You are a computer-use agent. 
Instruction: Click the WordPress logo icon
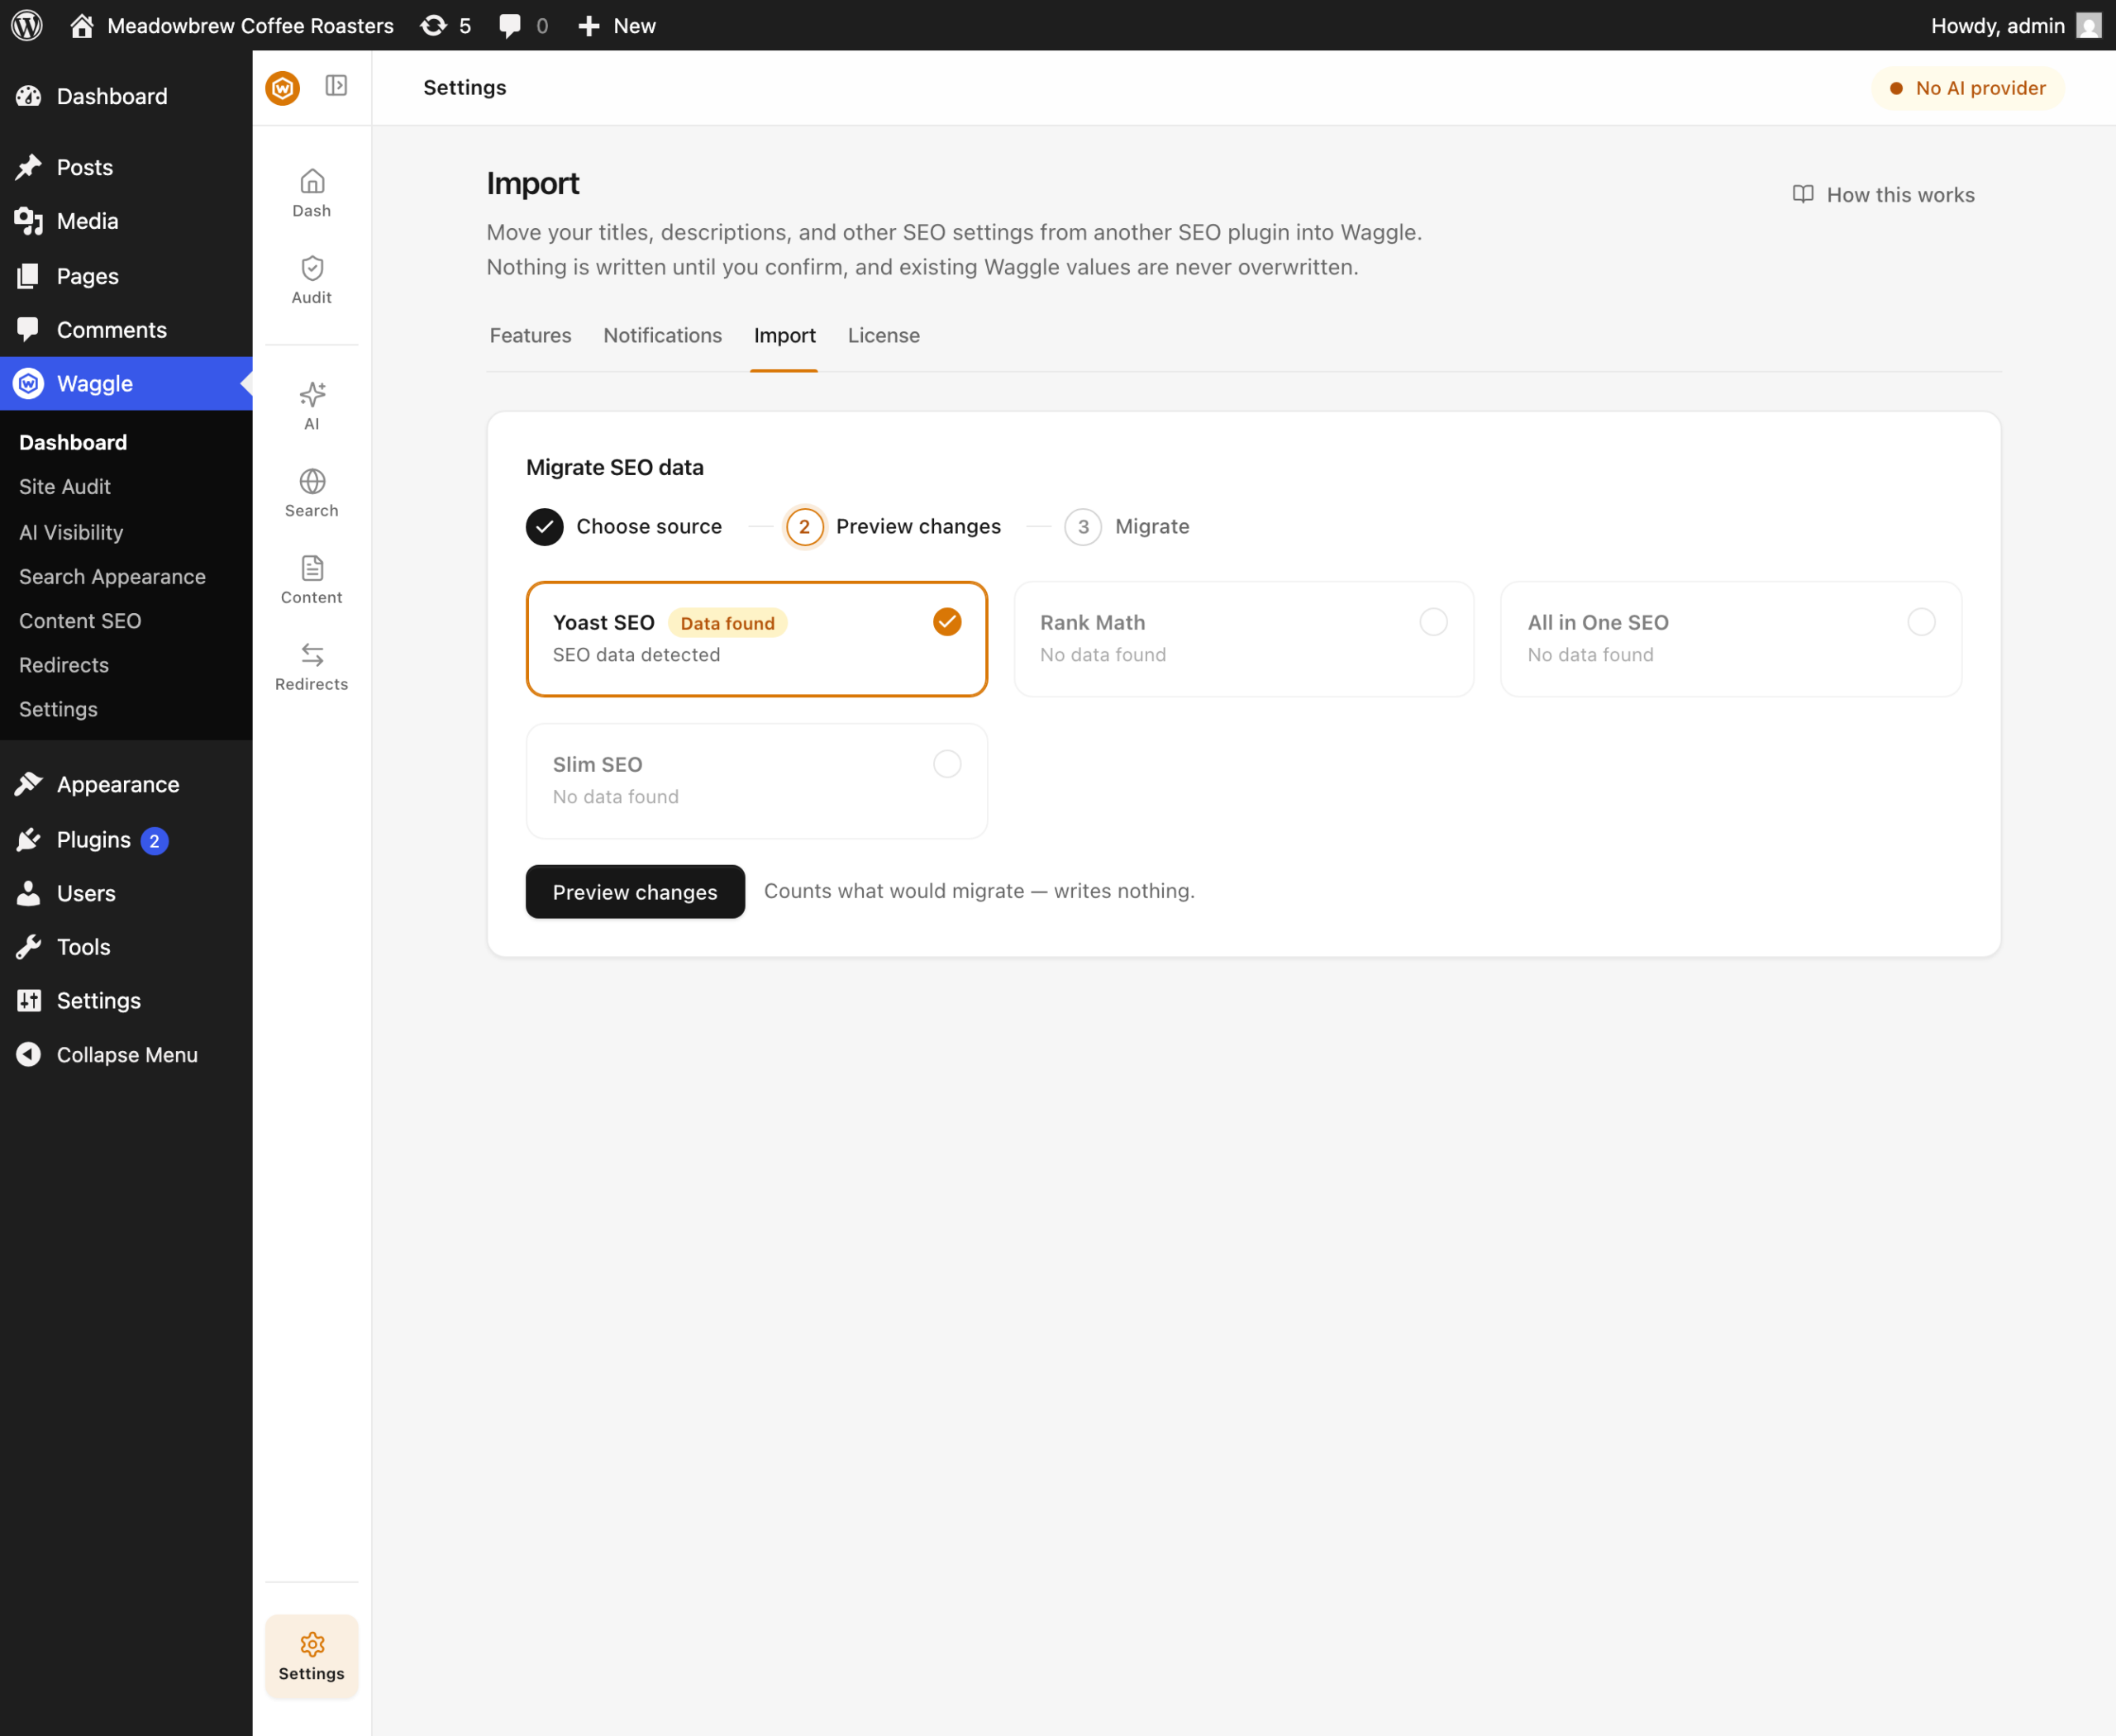27,25
